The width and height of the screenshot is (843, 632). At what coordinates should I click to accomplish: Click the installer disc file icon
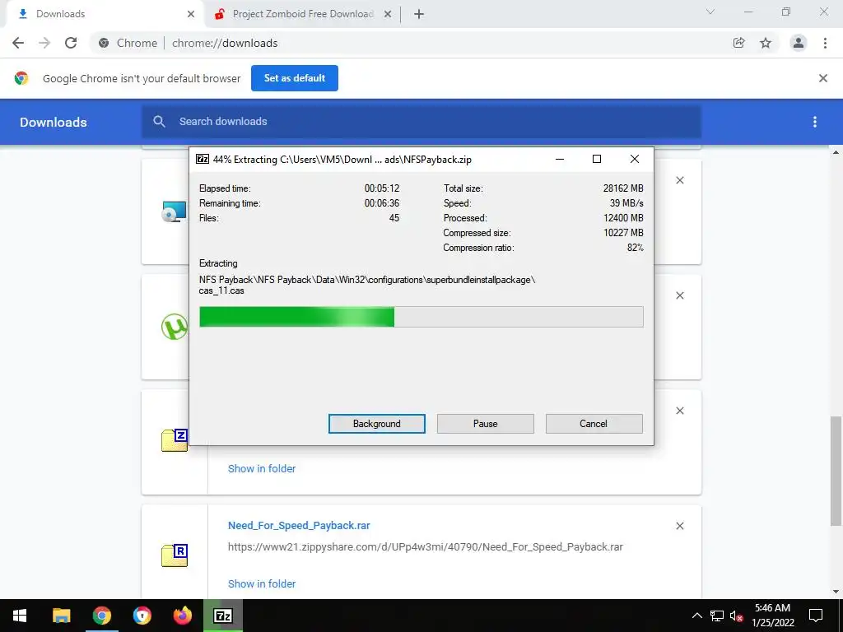point(175,211)
